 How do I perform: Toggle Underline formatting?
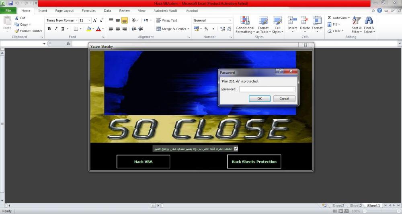(63, 29)
